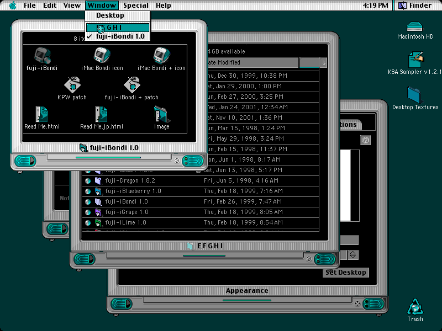Open the File menu
This screenshot has width=442, height=331.
point(30,6)
